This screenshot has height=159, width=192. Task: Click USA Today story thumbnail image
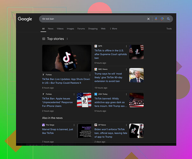click(136, 100)
